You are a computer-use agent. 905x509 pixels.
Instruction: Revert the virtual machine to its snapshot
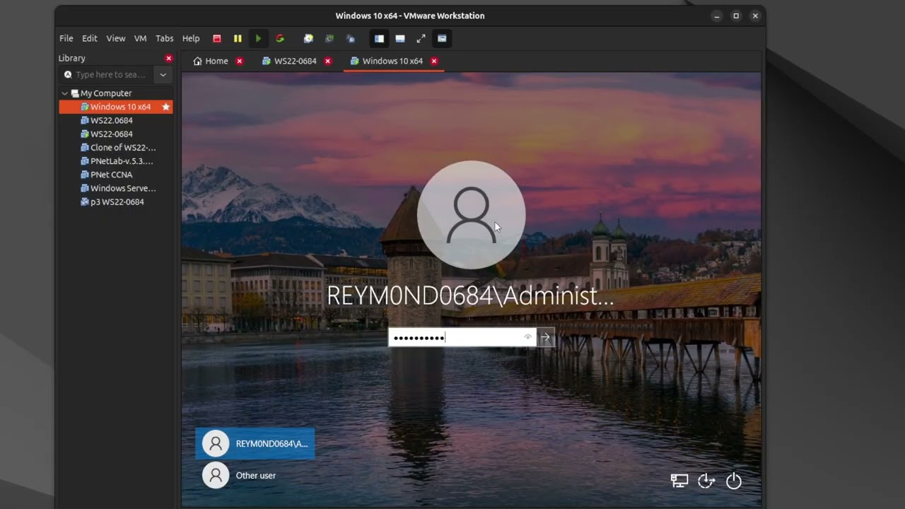click(329, 38)
